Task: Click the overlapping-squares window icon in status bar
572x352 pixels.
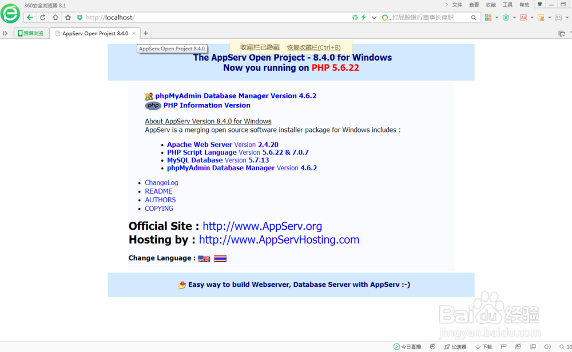Action: 533,346
